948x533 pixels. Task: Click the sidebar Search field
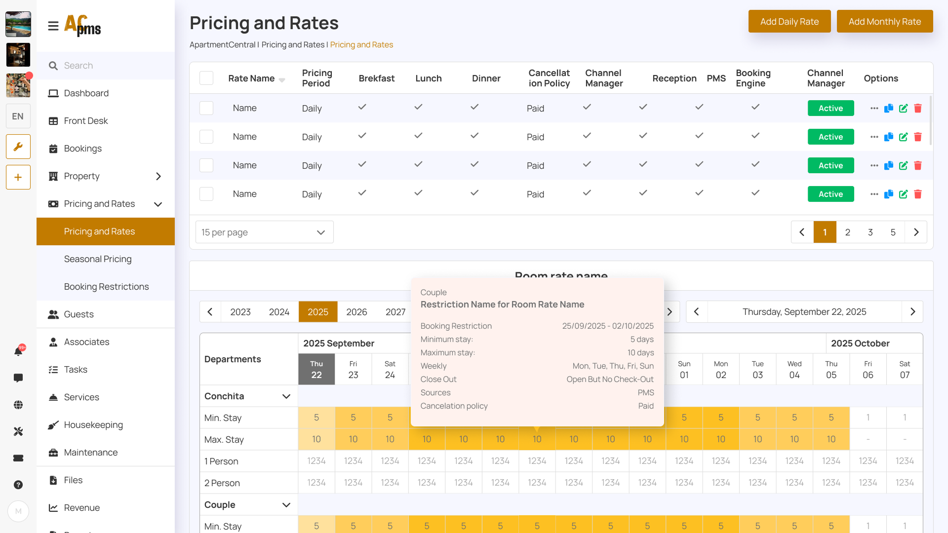point(106,66)
